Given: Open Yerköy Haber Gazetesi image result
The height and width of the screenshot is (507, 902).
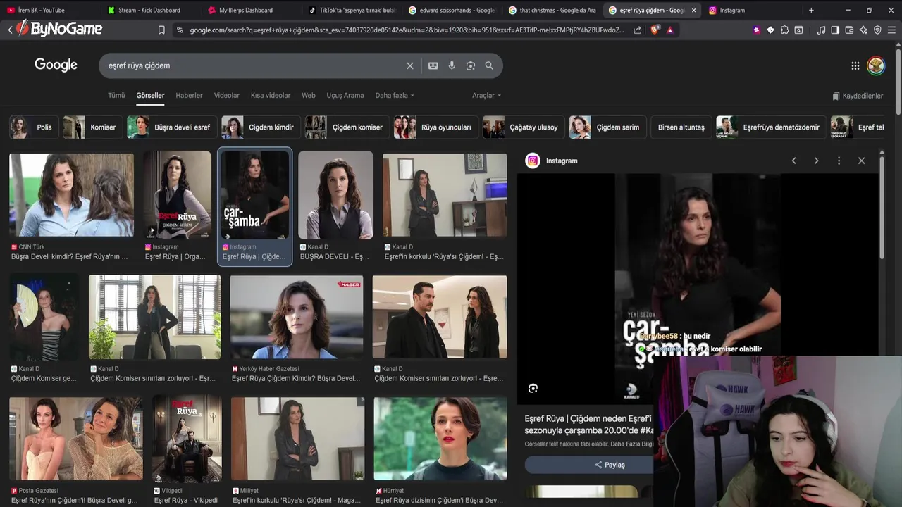Looking at the screenshot, I should coord(297,317).
